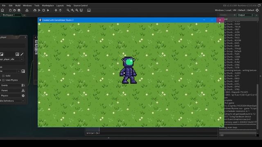Open Parent with the hierarchy icon
Image resolution: width=262 pixels, height=147 pixels.
pyautogui.click(x=23, y=91)
